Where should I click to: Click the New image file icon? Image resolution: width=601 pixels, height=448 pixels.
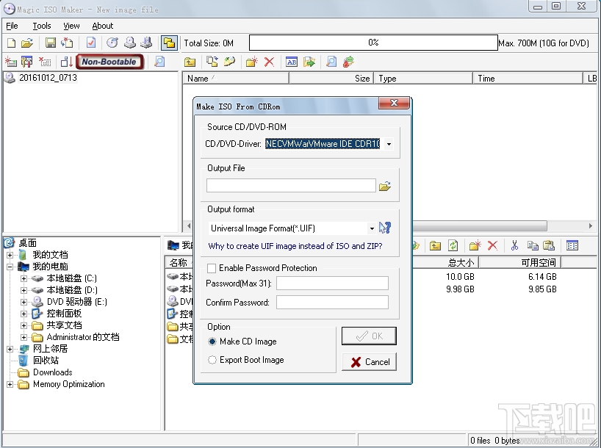pos(12,43)
